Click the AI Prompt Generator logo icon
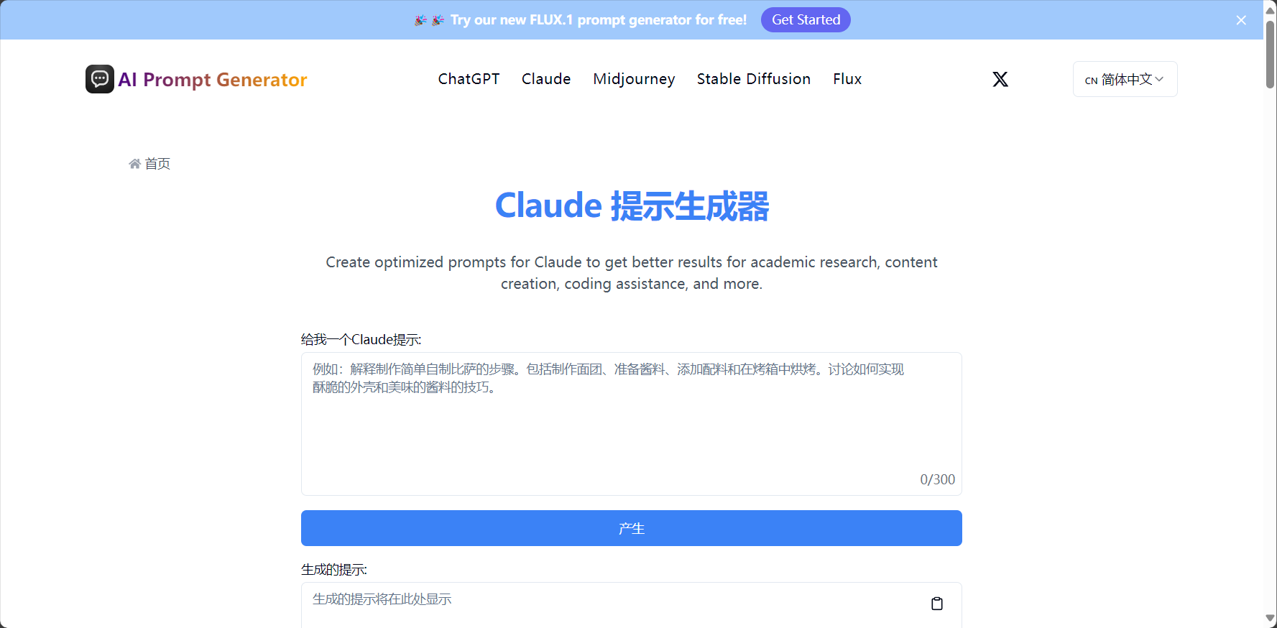 (x=100, y=79)
